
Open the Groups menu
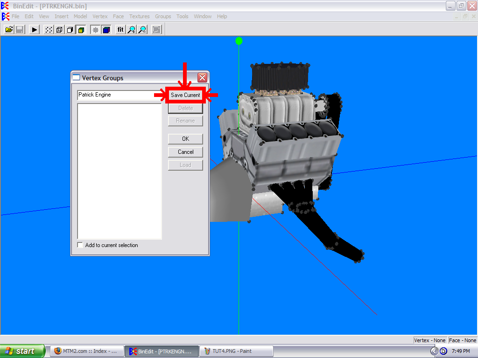coord(163,16)
